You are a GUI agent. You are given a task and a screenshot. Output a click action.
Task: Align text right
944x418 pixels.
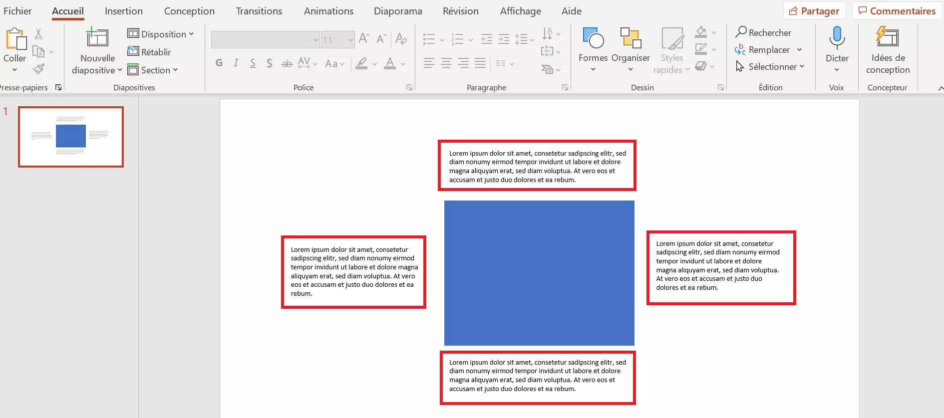(463, 63)
